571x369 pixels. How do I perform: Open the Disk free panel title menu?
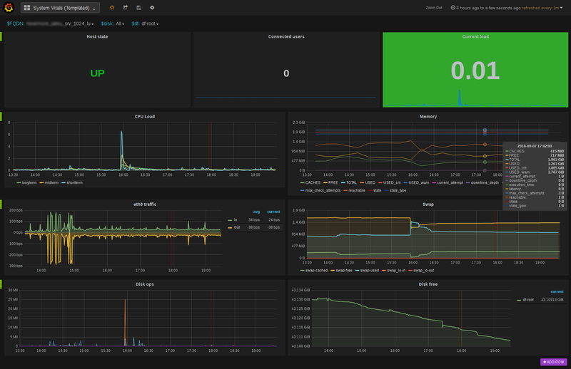click(x=428, y=284)
